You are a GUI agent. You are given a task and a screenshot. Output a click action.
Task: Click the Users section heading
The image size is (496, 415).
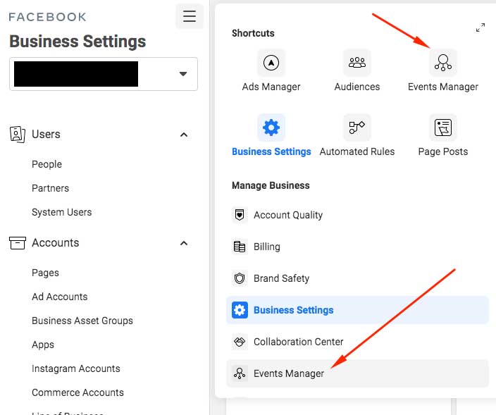pos(46,135)
